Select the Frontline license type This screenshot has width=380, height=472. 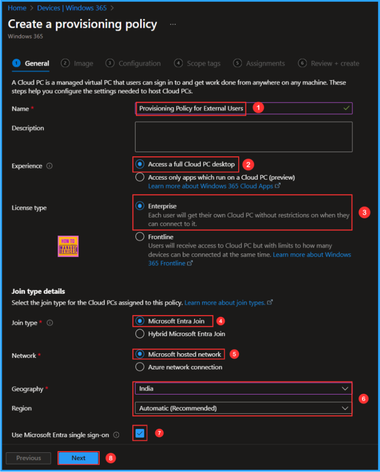click(x=139, y=236)
